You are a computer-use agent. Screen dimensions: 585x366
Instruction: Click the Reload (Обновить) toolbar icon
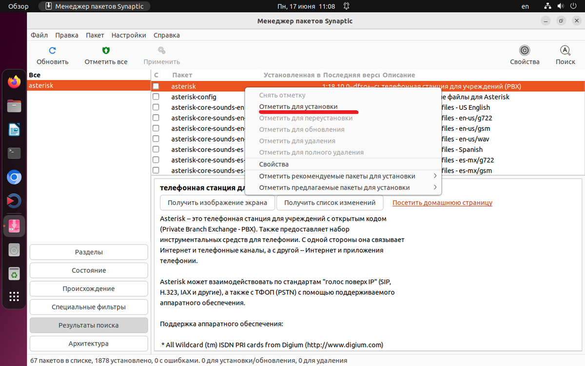(x=53, y=50)
